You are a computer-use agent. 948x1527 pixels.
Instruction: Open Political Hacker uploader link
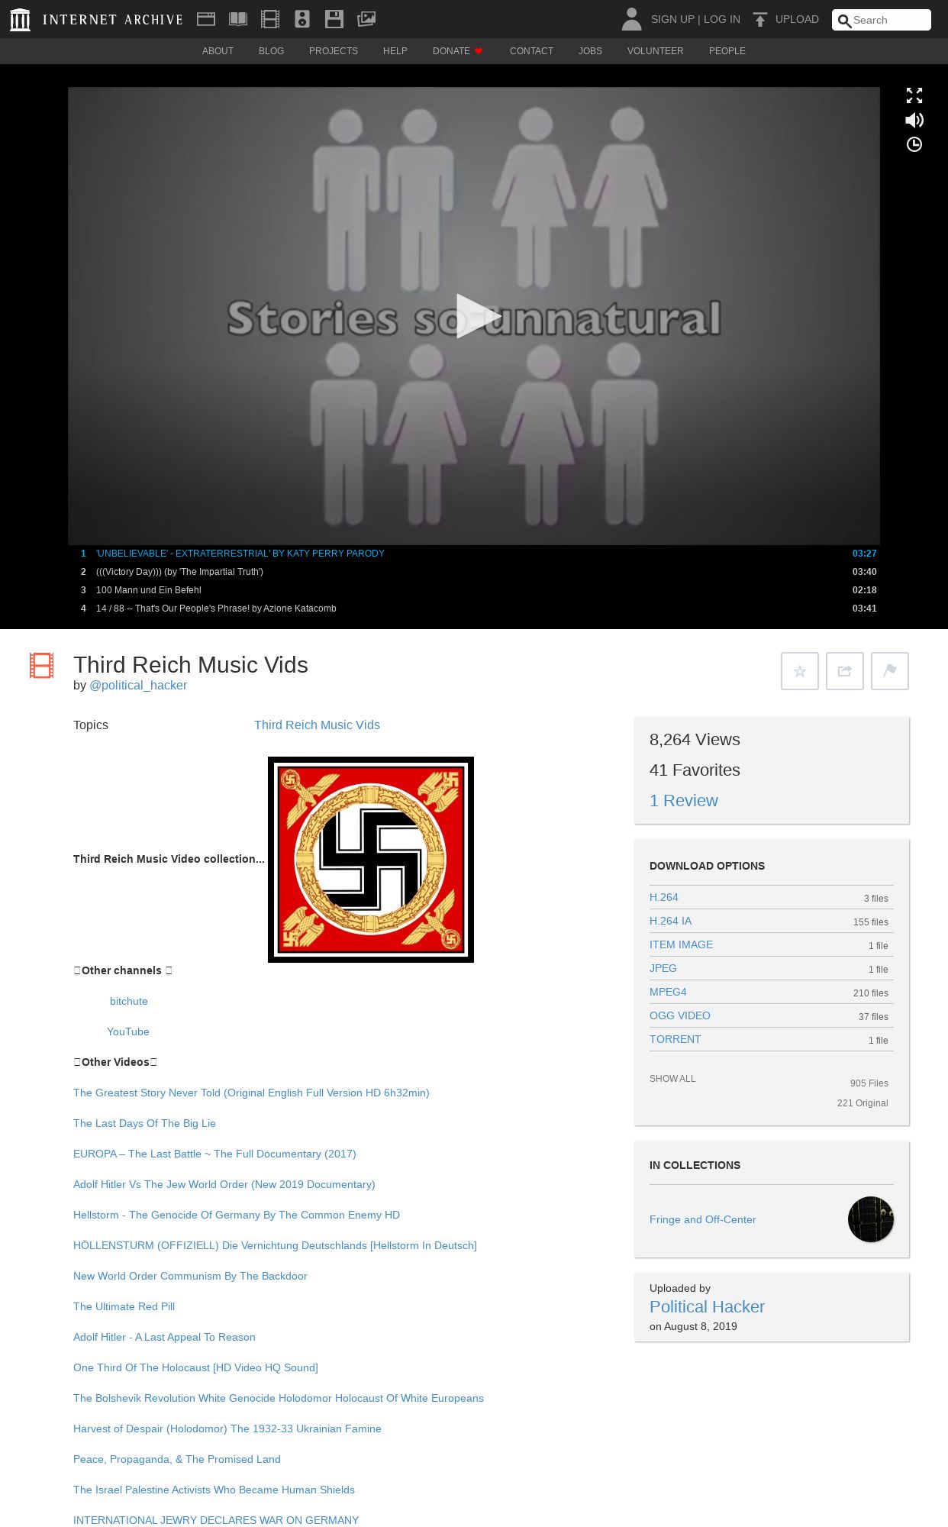tap(707, 1306)
